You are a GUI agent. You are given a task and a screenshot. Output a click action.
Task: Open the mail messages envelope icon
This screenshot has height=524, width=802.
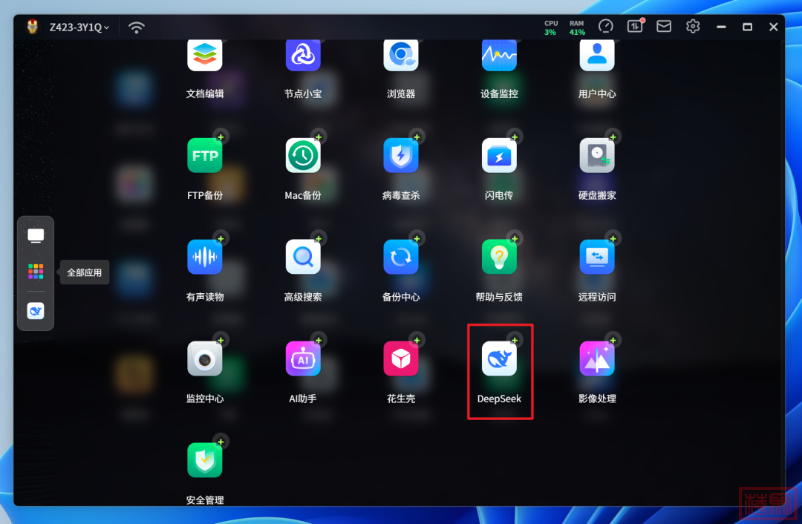pos(664,26)
